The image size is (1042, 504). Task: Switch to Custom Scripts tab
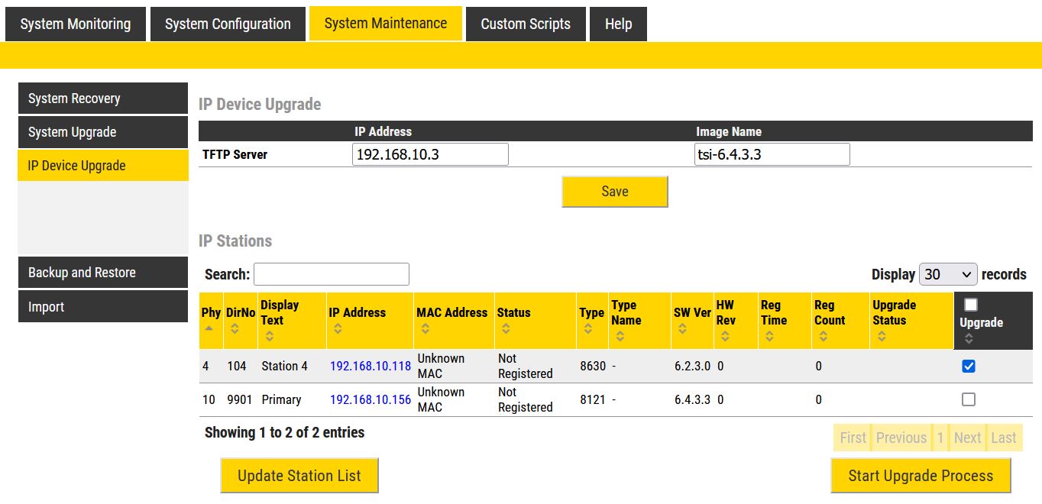[525, 24]
